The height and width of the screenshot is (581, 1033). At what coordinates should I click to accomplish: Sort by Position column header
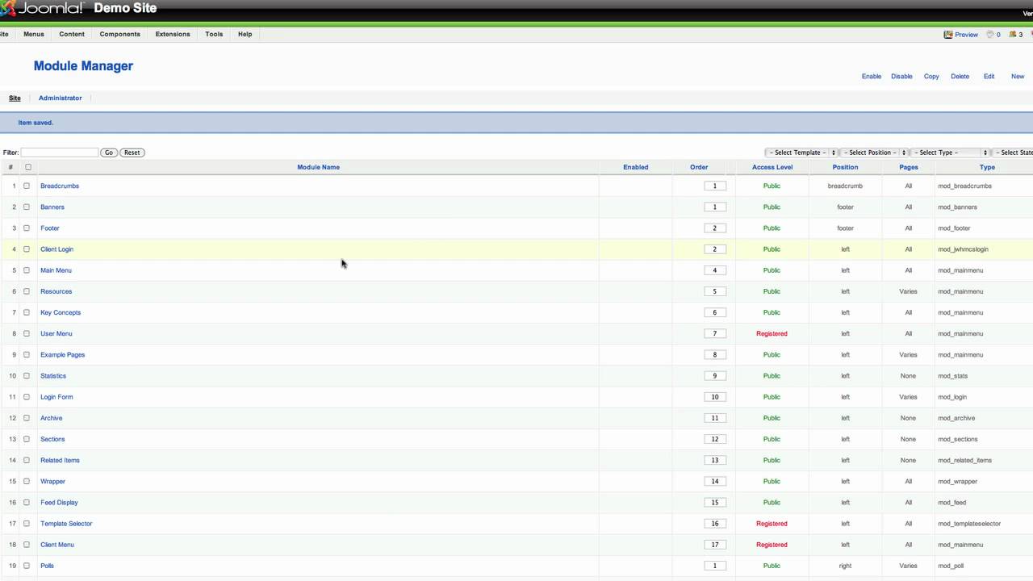click(845, 167)
